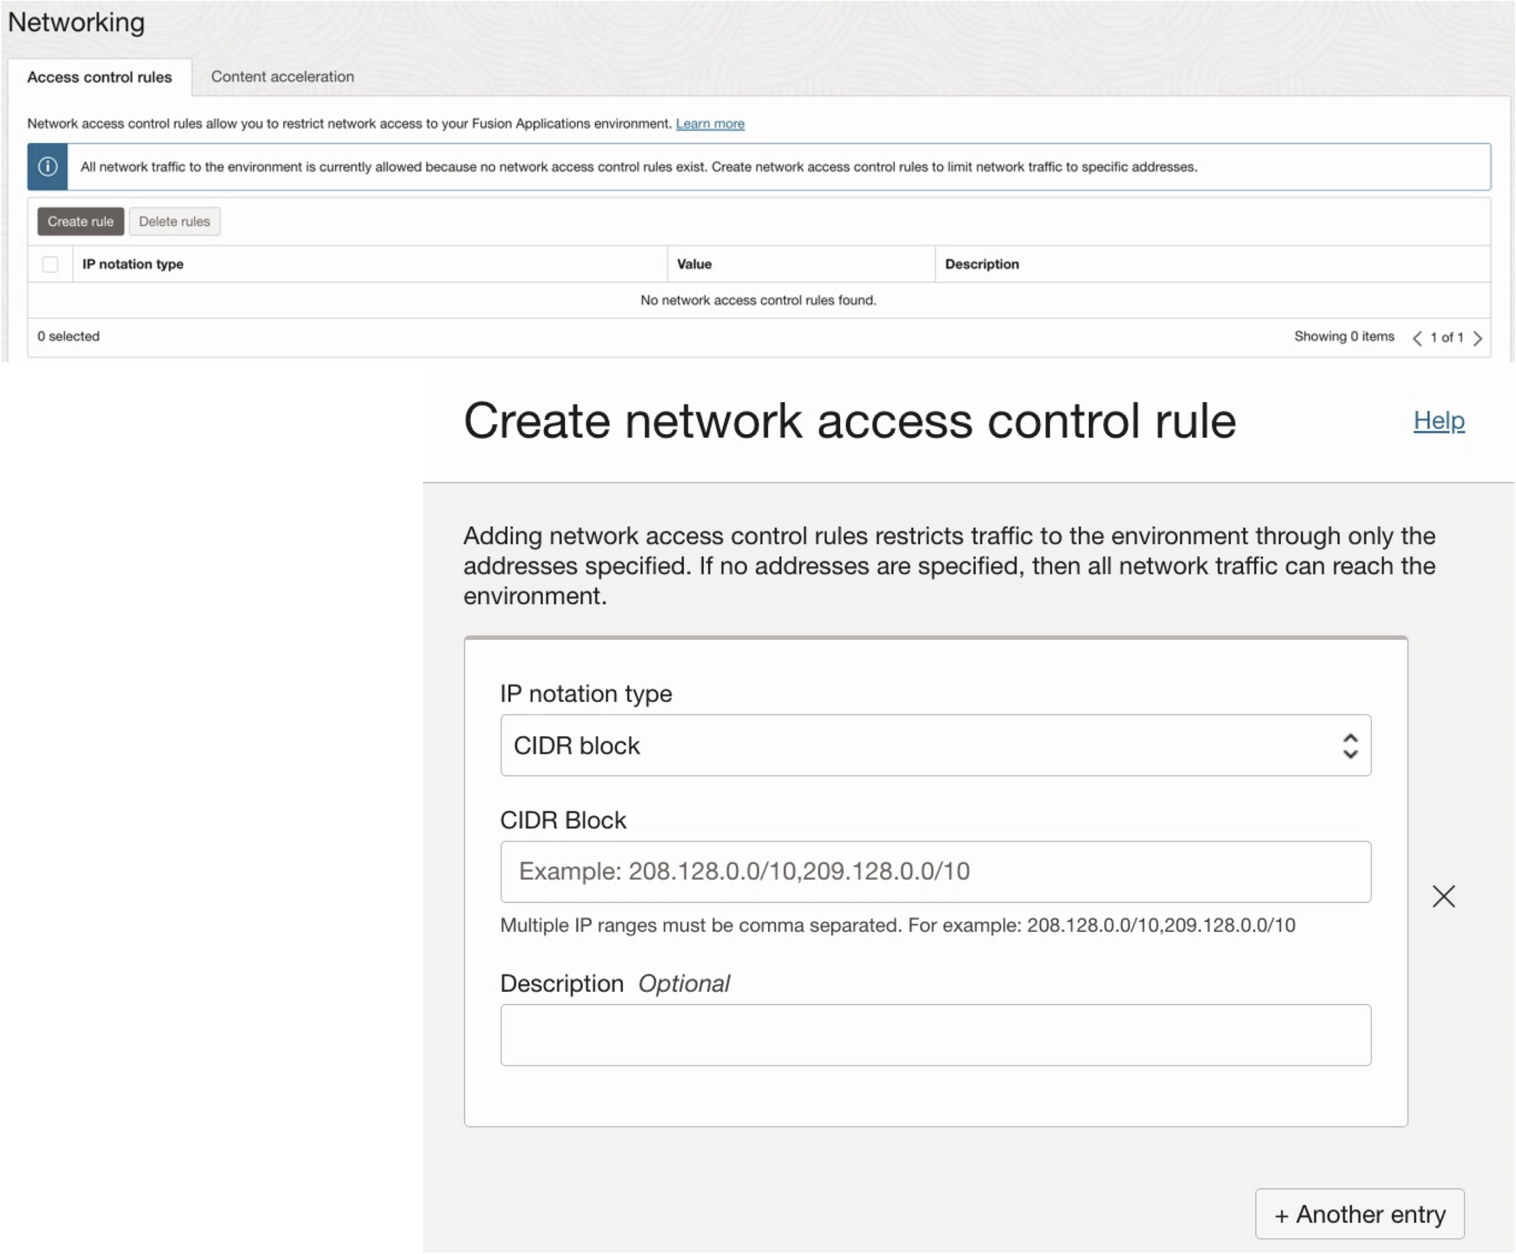Click the Value column header

694,264
